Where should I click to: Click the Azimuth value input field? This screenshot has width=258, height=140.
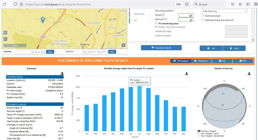186,20
